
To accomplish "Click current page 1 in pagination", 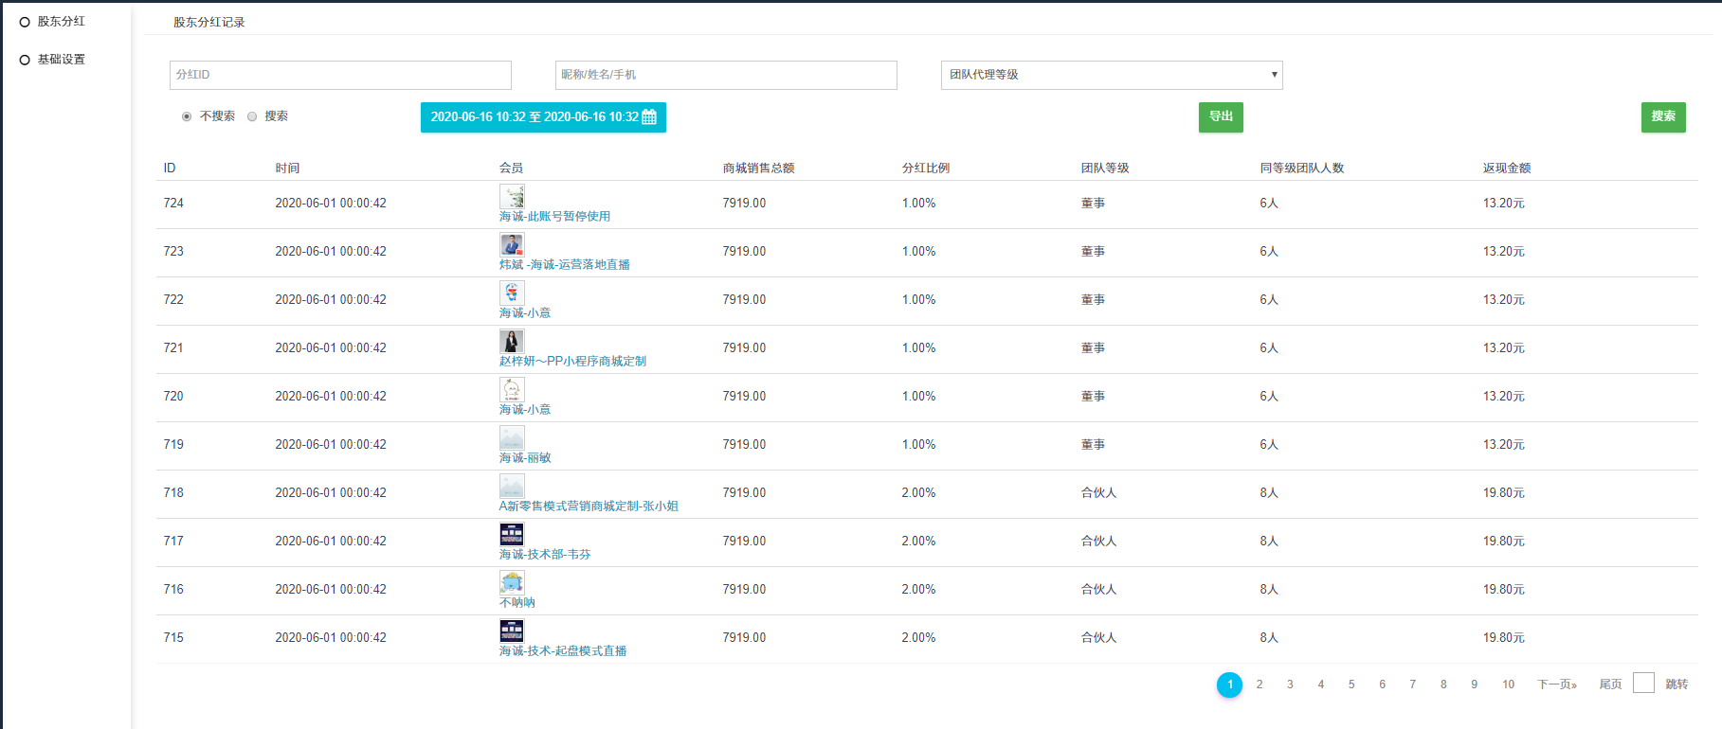I will 1229,685.
